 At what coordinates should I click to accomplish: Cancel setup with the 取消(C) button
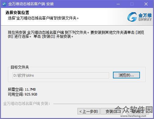(138, 111)
